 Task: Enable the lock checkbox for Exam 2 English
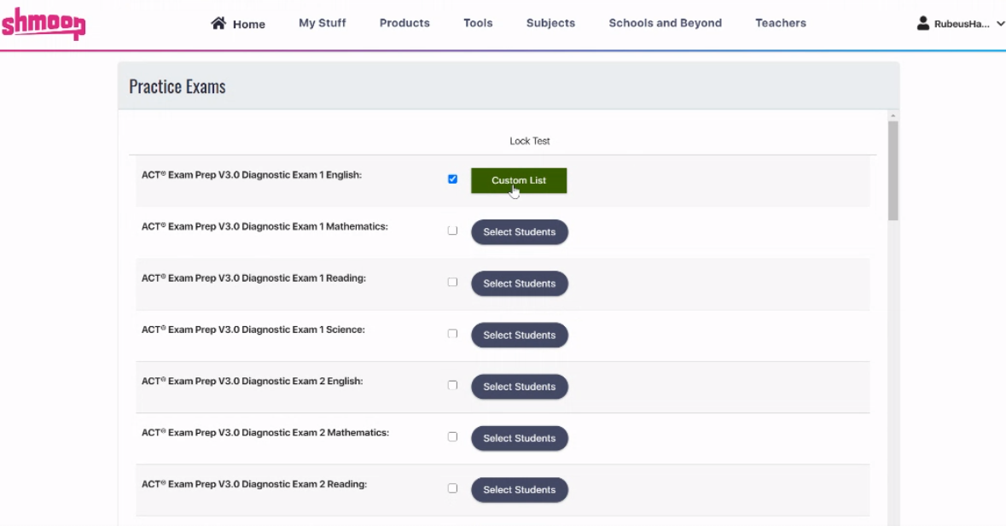click(452, 384)
